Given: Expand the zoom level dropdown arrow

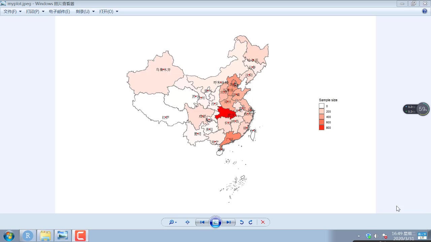Looking at the screenshot, I should coord(176,222).
